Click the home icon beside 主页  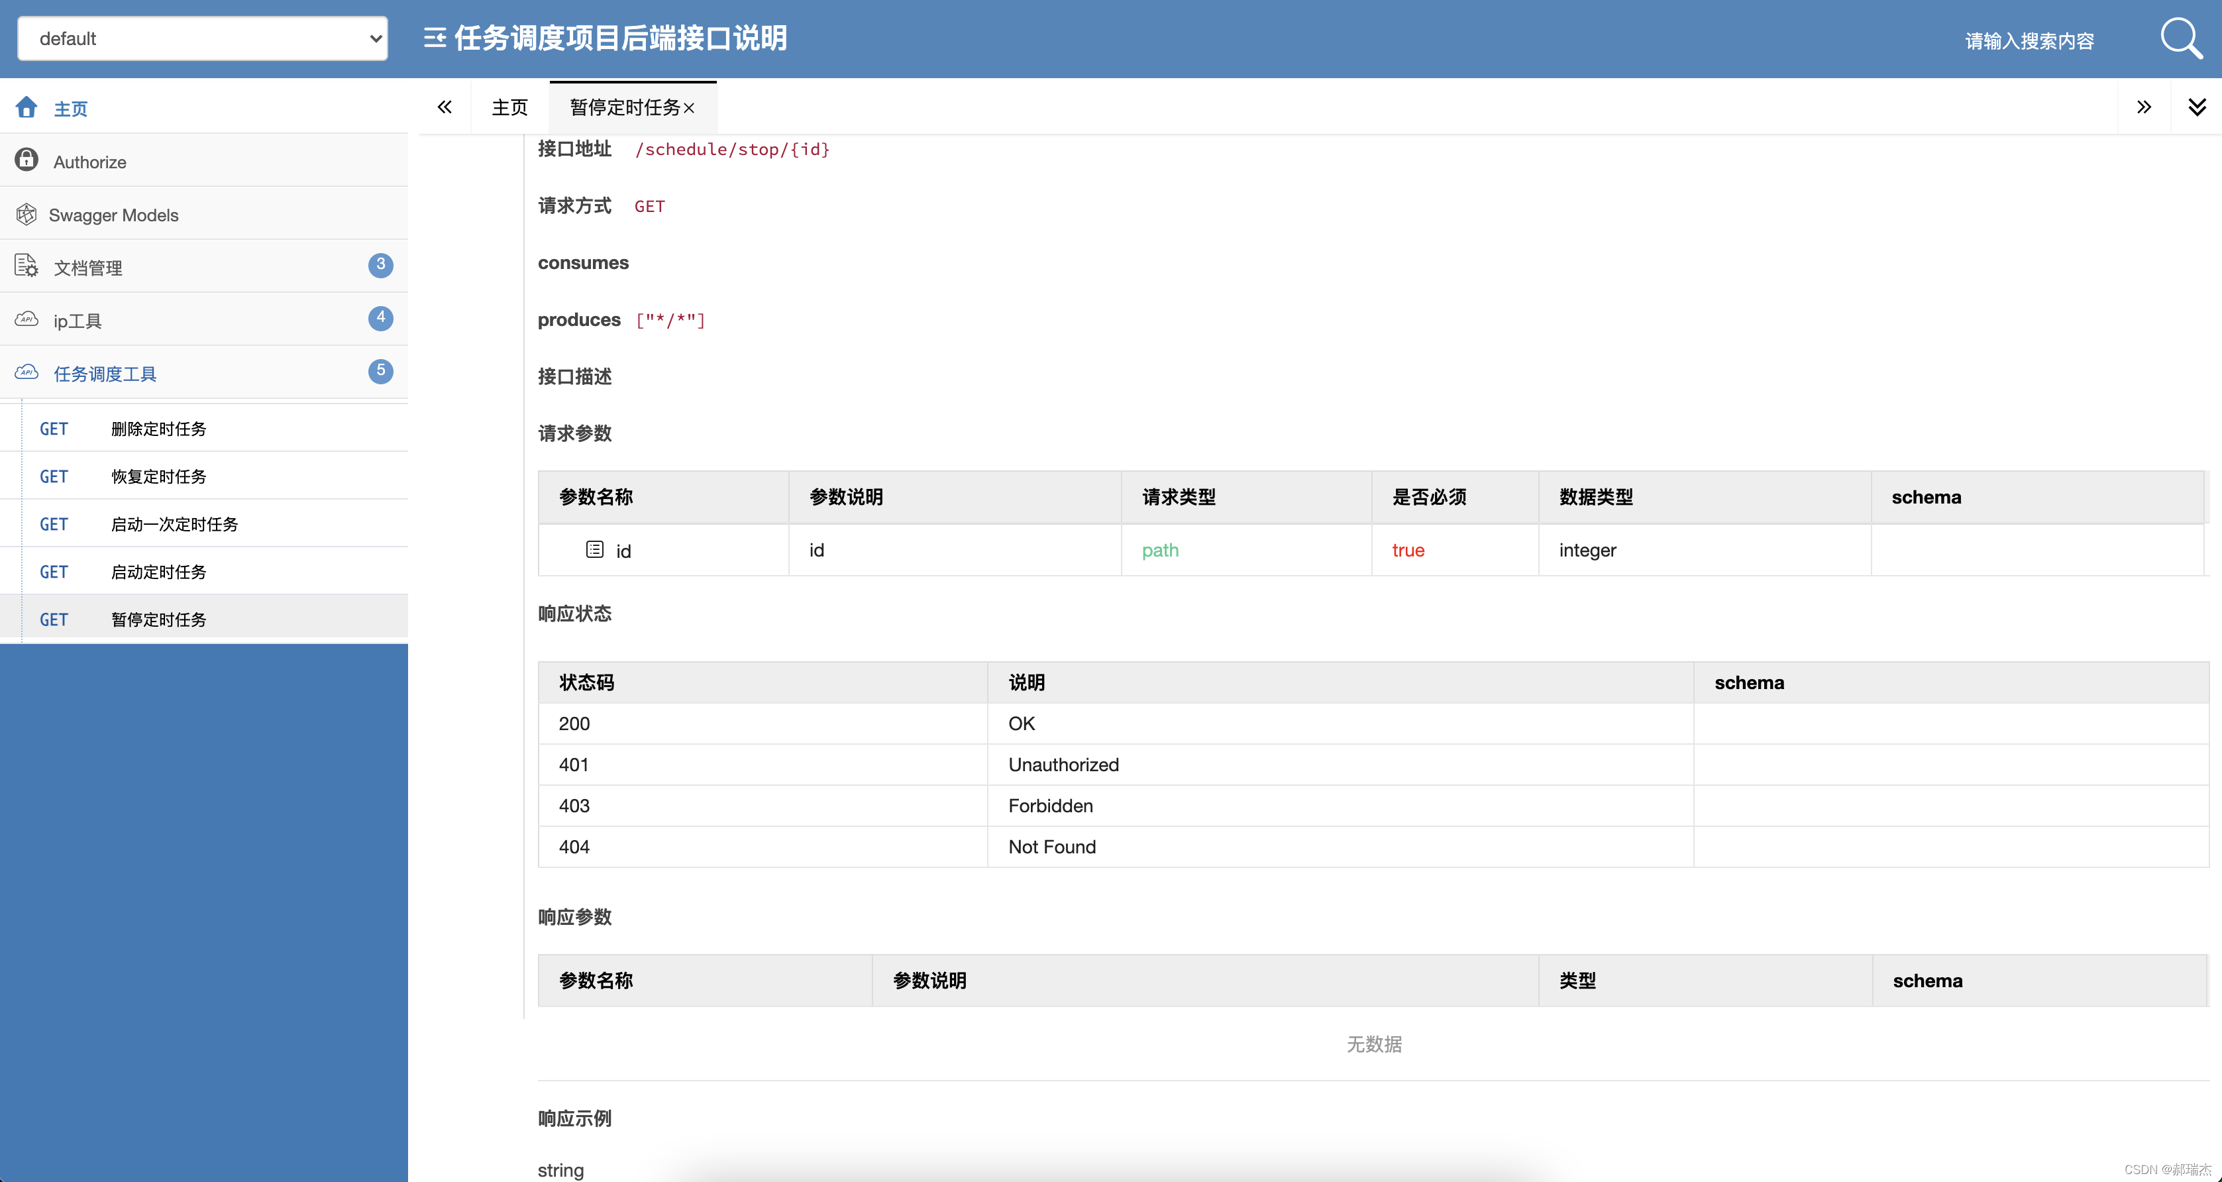coord(26,108)
